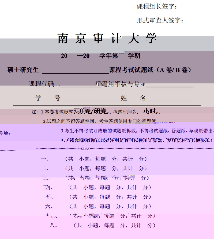Click the text 课程组长签字:
Screen dimensions: 214x239
157,6
